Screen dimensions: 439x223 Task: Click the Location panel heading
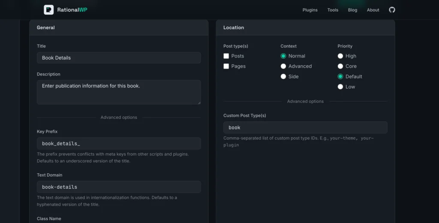click(x=234, y=27)
